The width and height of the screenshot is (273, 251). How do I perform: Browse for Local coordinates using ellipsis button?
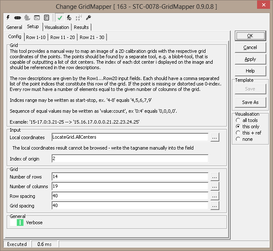tap(214, 137)
